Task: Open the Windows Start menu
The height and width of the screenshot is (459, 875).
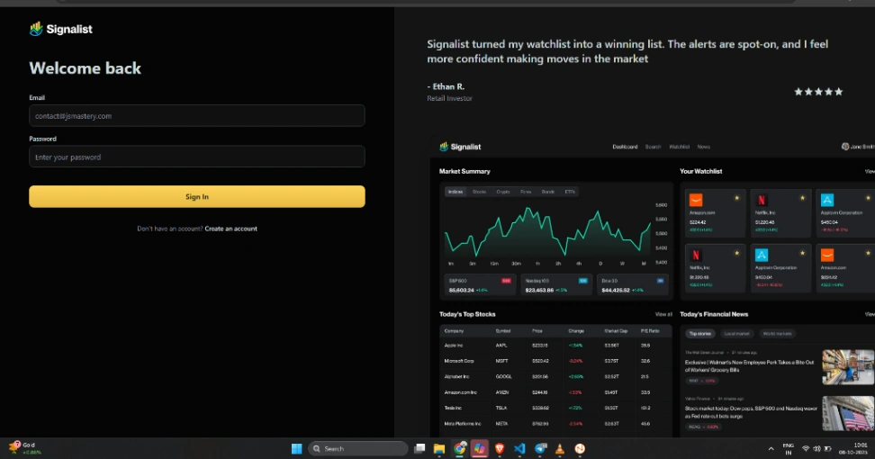Action: coord(296,448)
